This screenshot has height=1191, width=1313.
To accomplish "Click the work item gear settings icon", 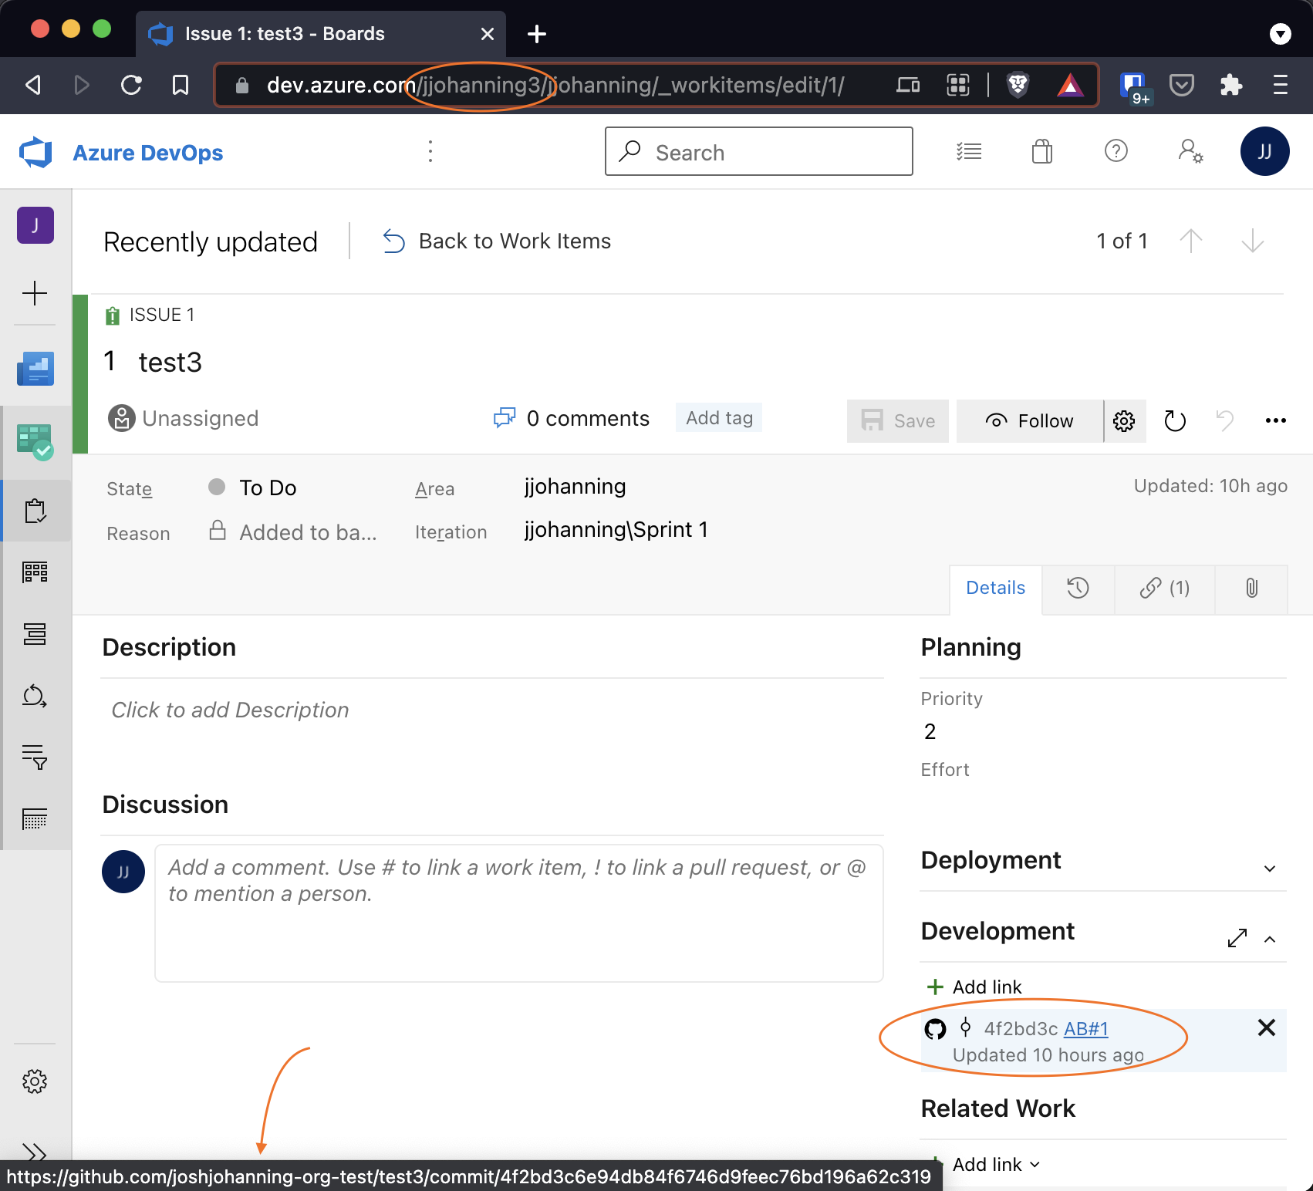I will coord(1124,420).
